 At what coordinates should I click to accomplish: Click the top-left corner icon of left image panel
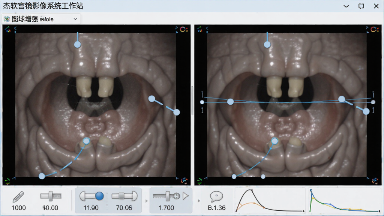click(x=7, y=30)
